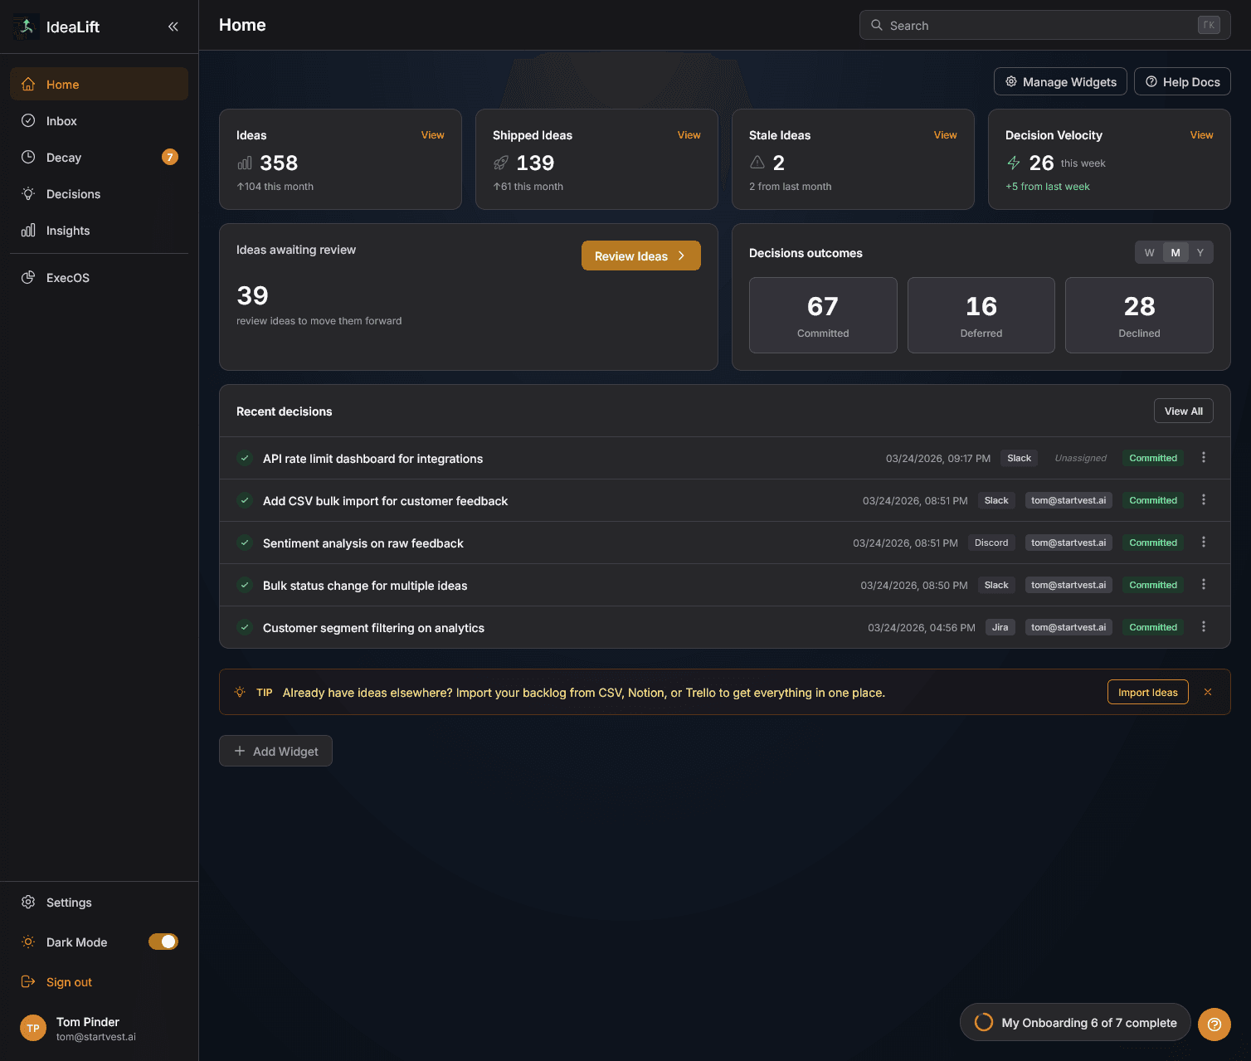Click the Home house icon in sidebar
The image size is (1251, 1061).
(28, 84)
